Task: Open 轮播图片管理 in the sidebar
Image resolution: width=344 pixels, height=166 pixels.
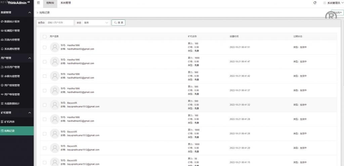Action: (12, 31)
